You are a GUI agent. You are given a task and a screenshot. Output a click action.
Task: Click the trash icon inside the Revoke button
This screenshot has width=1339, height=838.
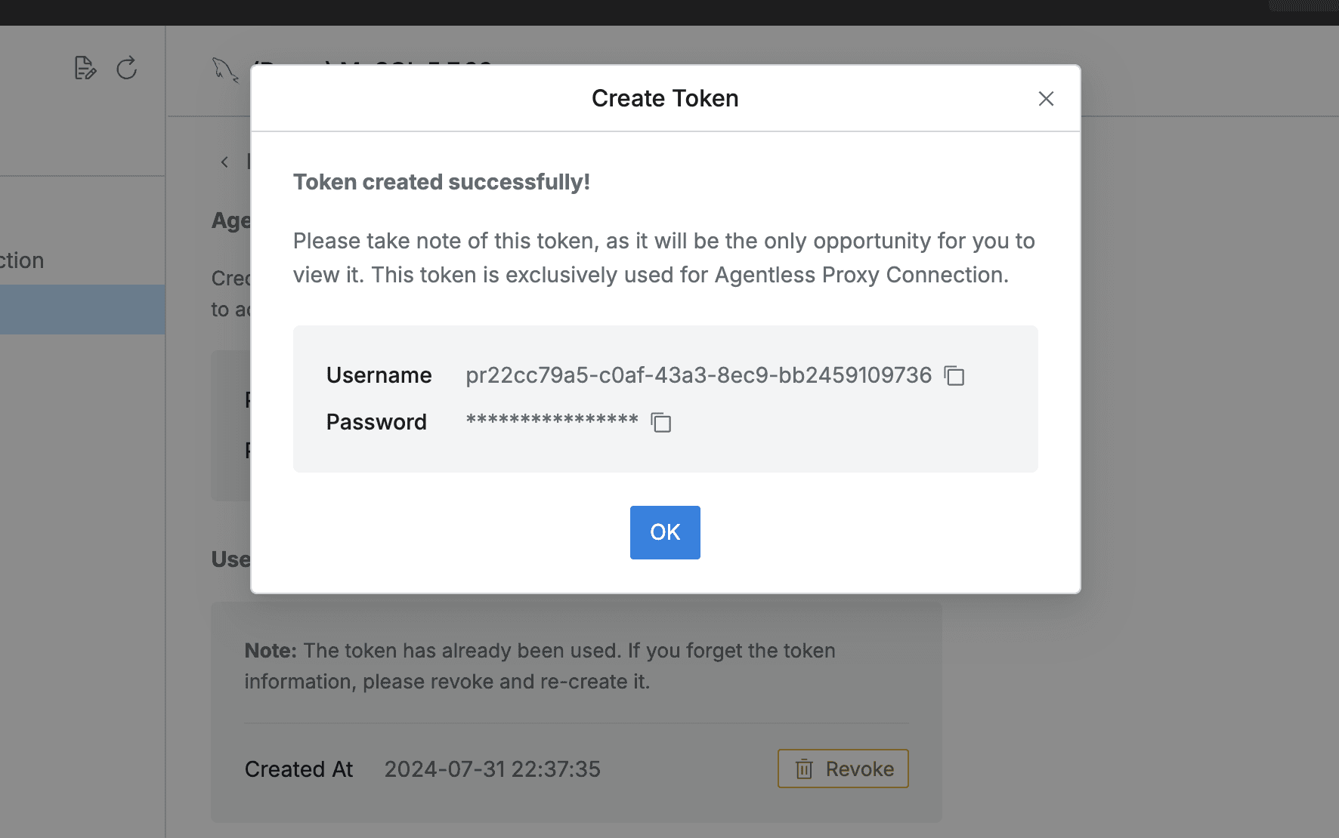(x=806, y=769)
